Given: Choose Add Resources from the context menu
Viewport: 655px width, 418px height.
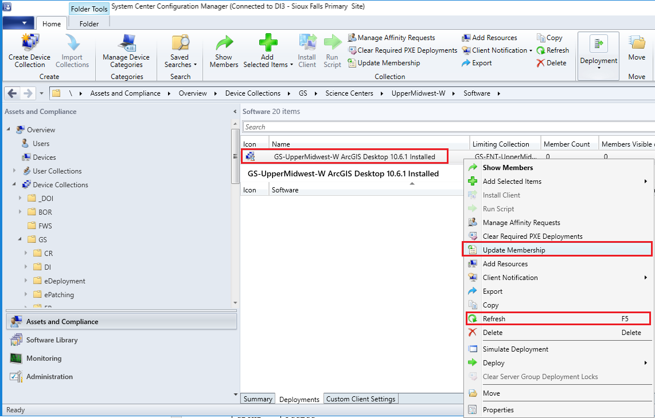Looking at the screenshot, I should pos(559,263).
